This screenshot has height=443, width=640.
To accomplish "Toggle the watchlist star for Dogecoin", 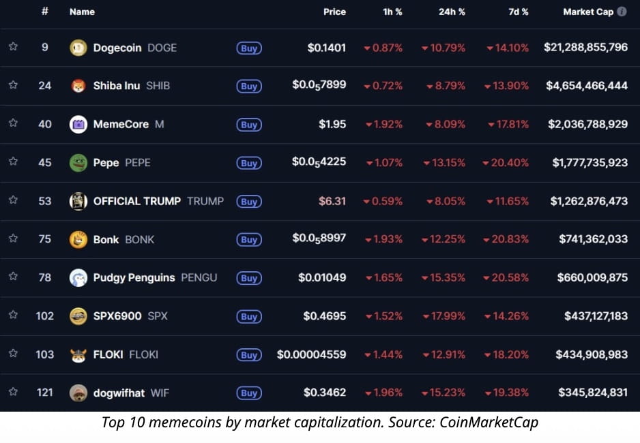I will pos(13,48).
